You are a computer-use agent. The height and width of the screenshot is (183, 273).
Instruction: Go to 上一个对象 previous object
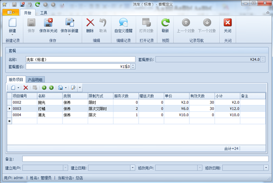[x=186, y=23]
